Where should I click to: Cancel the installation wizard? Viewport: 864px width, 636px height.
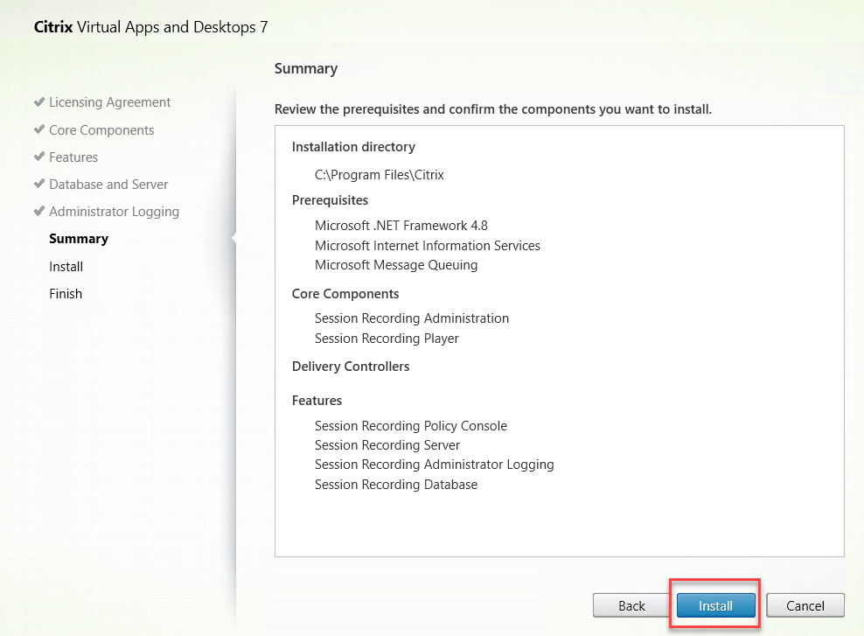pos(805,605)
